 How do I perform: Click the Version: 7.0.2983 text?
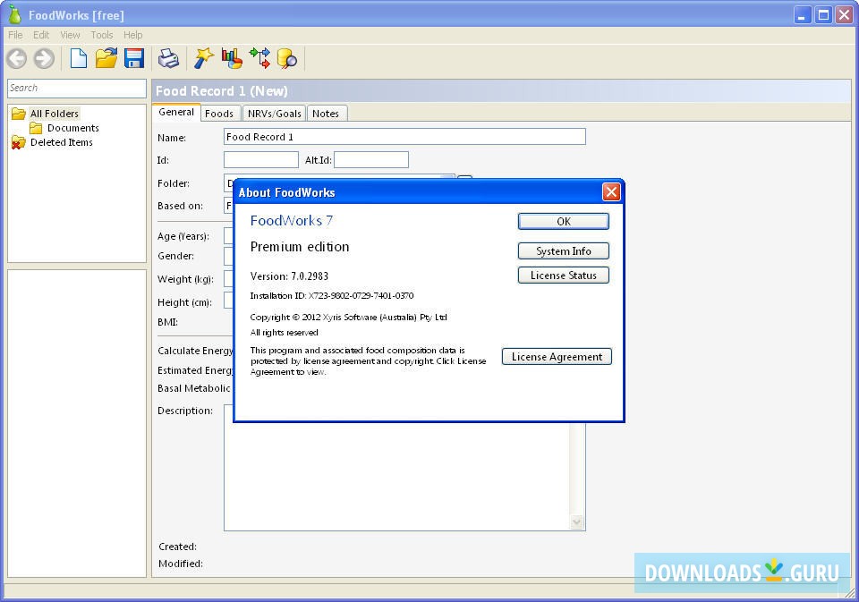(x=289, y=276)
